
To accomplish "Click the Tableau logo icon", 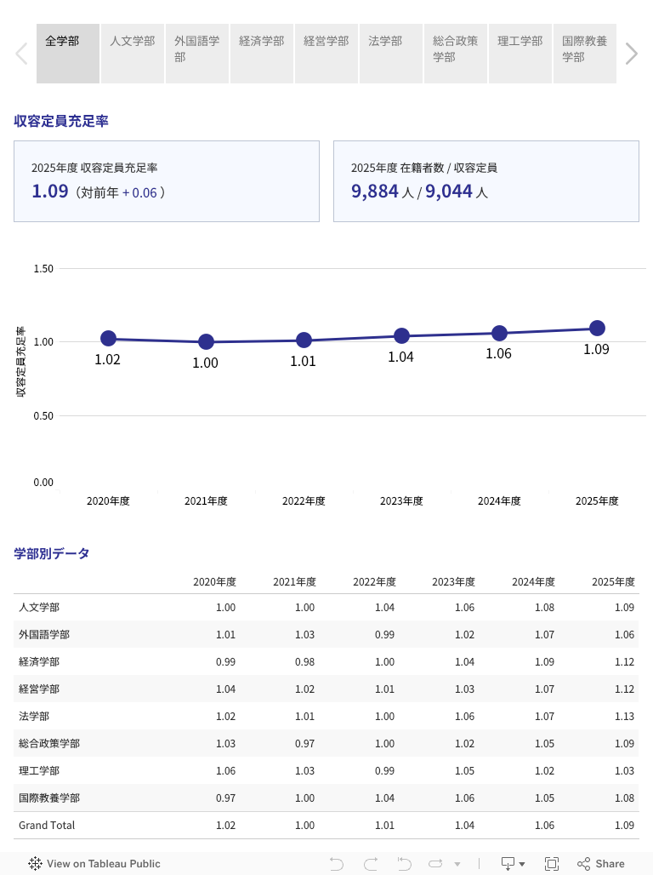I will 35,864.
